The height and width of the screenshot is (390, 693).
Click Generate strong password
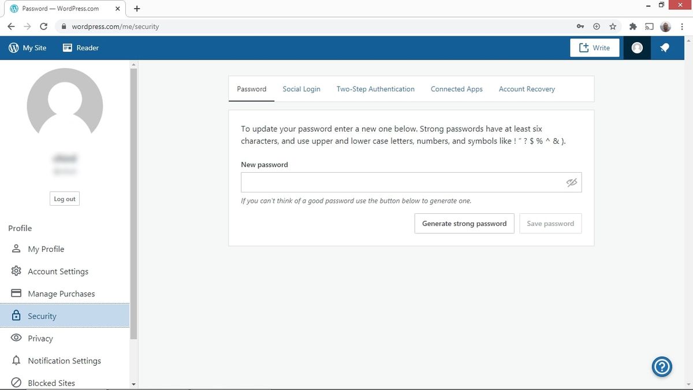point(464,223)
